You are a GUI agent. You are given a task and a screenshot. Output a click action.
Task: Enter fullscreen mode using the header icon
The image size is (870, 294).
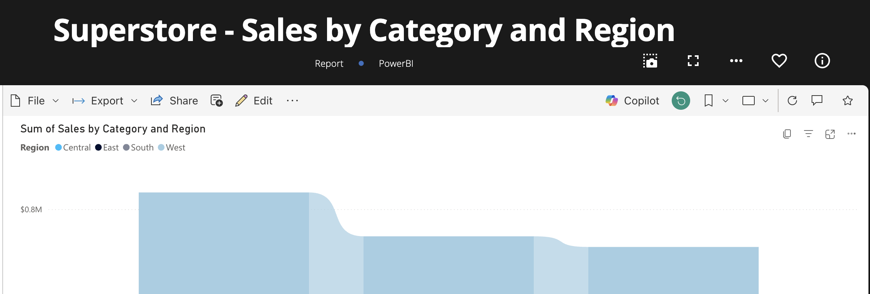693,61
